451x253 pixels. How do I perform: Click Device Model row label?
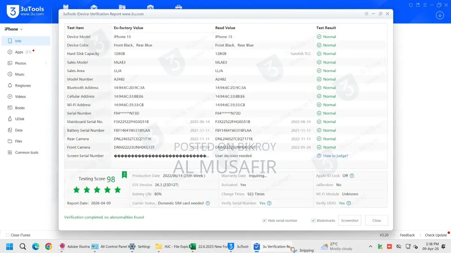[x=79, y=37]
